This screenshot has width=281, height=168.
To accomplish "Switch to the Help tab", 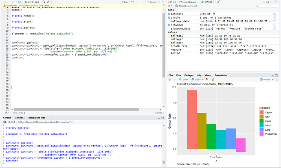I will [199, 75].
